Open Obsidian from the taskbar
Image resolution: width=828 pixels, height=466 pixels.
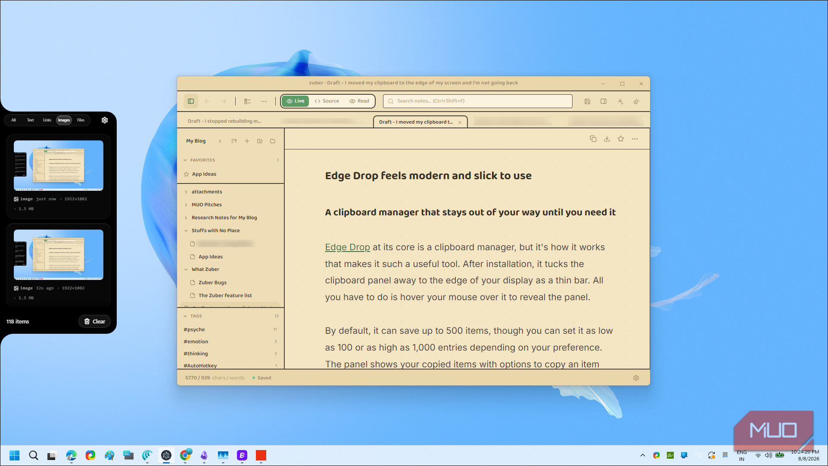[x=204, y=455]
